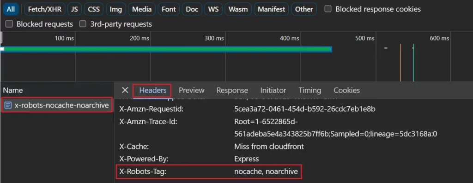
Task: Switch to the Preview tab
Action: pyautogui.click(x=192, y=90)
